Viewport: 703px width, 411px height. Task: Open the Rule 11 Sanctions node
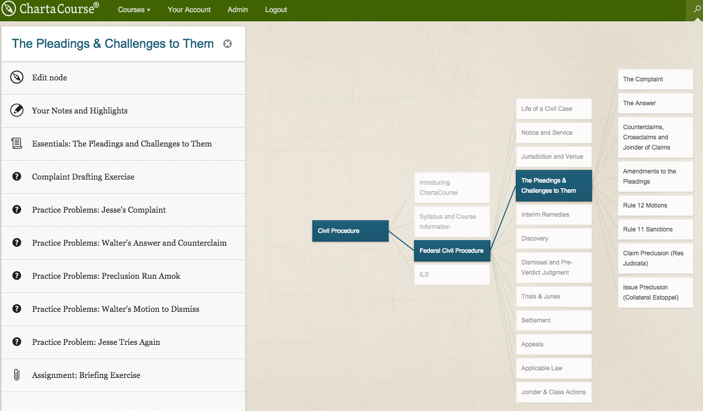pos(656,229)
